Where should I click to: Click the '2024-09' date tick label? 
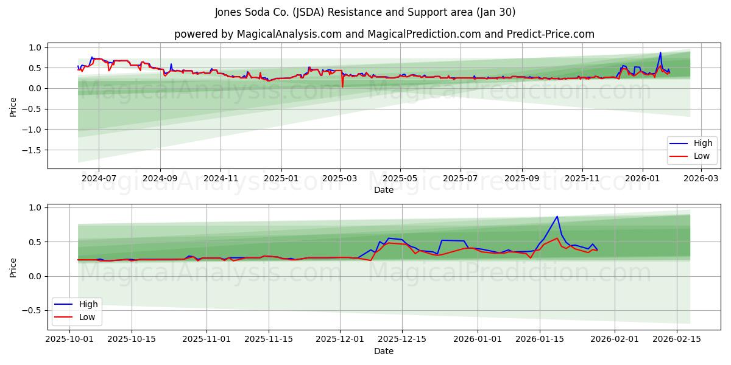tap(160, 179)
